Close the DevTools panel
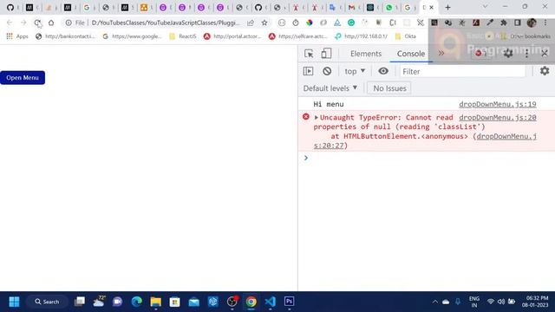This screenshot has width=555, height=312. (x=545, y=54)
